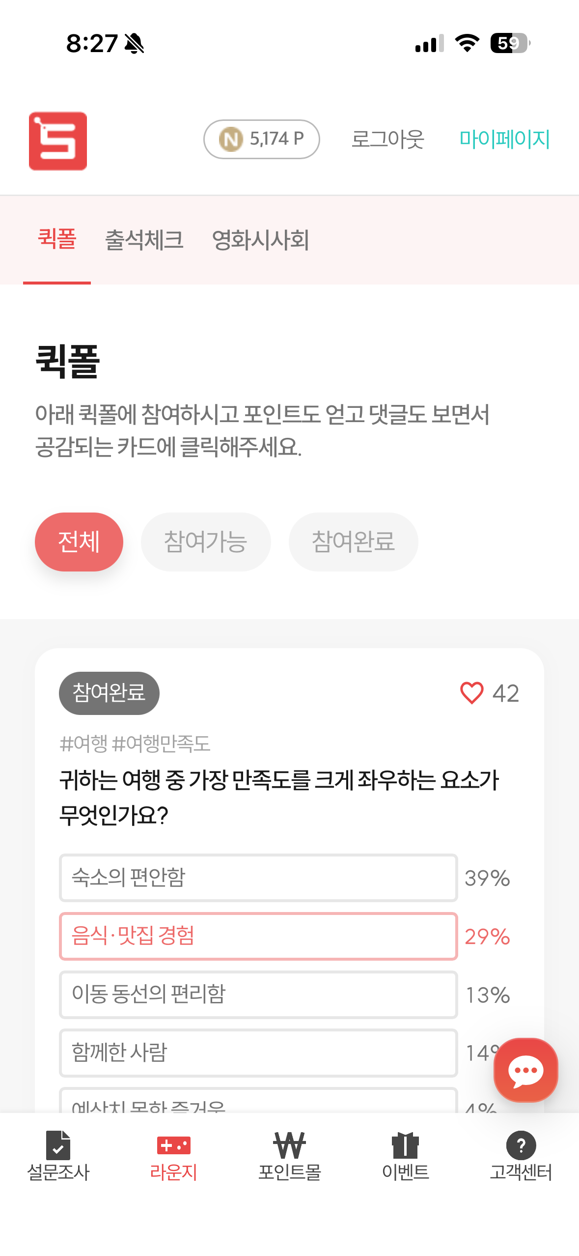Select the 전체 filter chip
The image size is (579, 1256).
(79, 542)
